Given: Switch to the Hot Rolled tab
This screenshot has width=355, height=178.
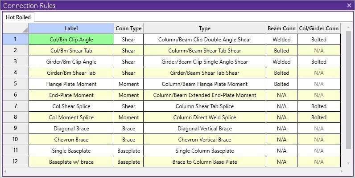Looking at the screenshot, I should (x=18, y=17).
